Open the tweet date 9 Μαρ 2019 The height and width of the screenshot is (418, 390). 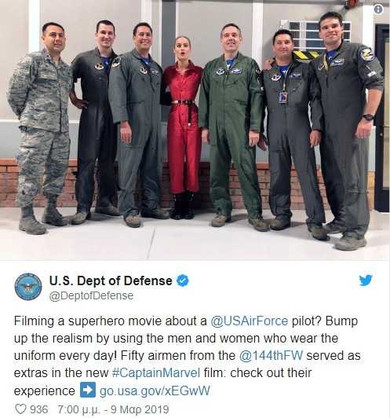pos(140,409)
